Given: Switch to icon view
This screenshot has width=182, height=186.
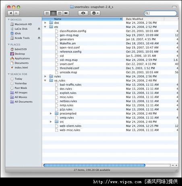Looking at the screenshot, I should (x=47, y=13).
